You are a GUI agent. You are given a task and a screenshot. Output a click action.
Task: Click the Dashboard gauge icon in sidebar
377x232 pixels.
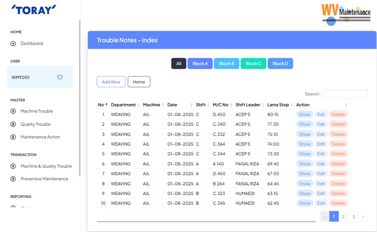[x=13, y=43]
